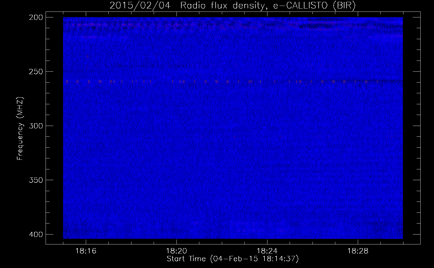Click the plot title '2015/02/04 Radio flux density'

(233, 5)
